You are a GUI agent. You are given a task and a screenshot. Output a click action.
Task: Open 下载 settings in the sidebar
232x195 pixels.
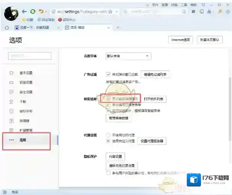click(x=23, y=102)
